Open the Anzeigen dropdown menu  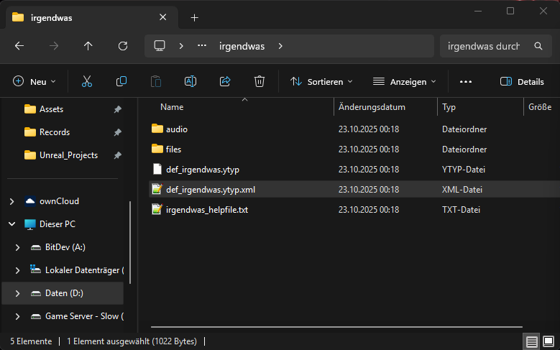tap(405, 81)
